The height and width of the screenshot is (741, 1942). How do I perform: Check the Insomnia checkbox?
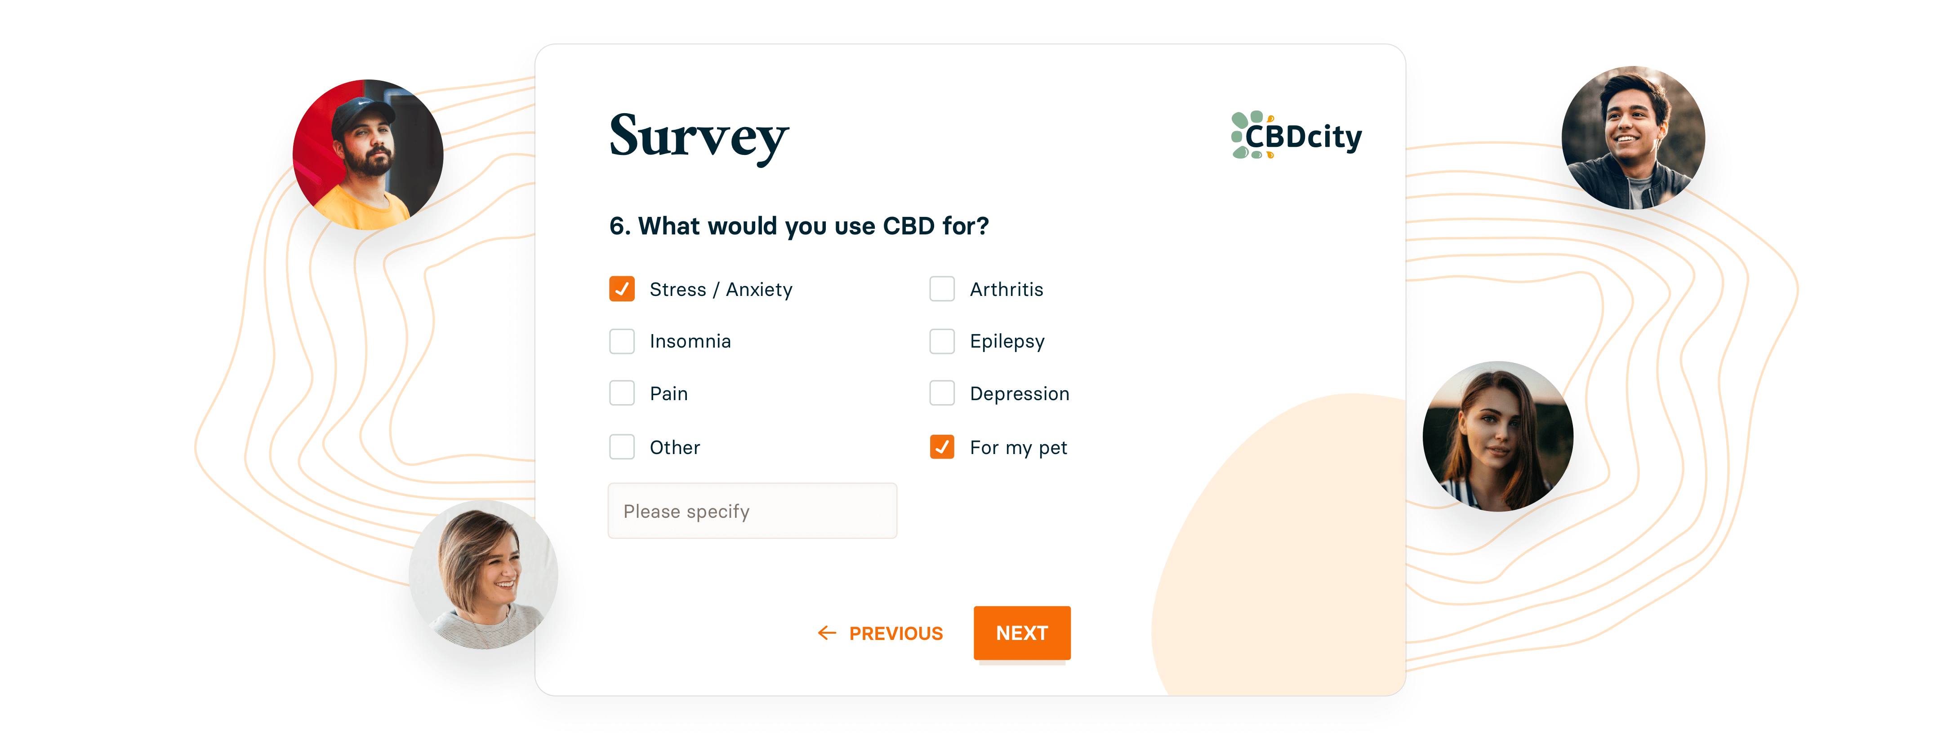622,341
